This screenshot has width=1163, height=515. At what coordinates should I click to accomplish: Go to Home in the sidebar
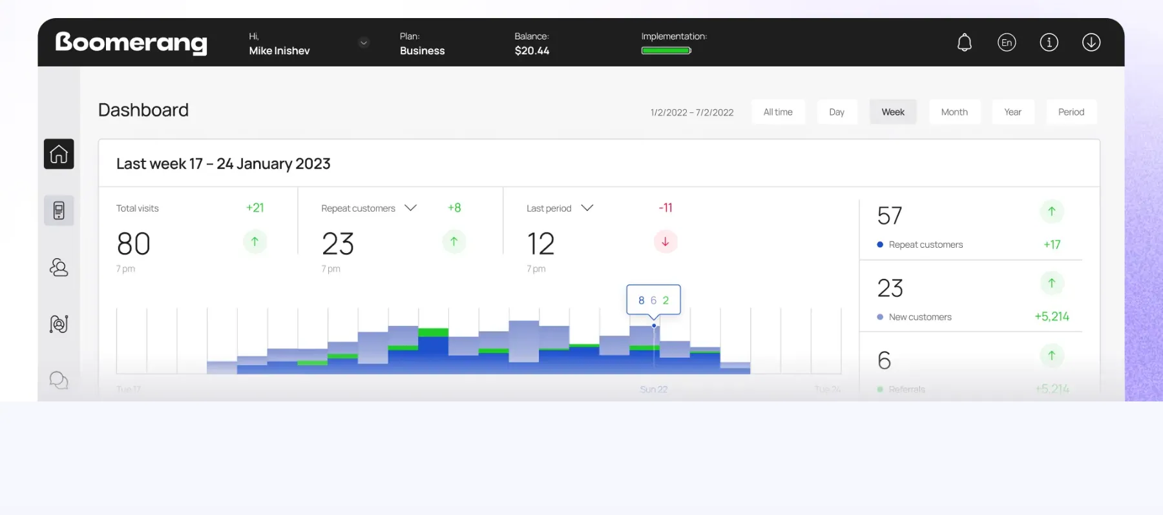[59, 154]
